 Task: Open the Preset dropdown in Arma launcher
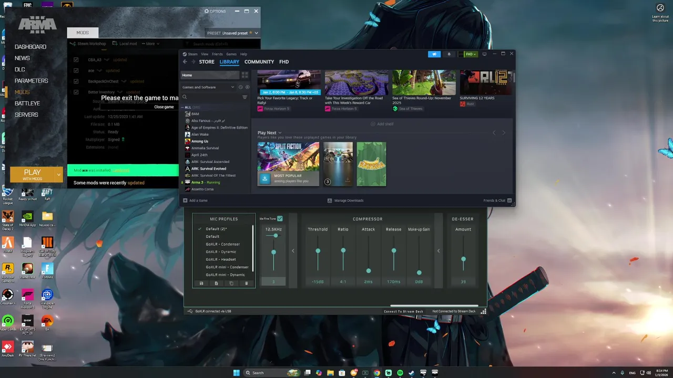coord(233,33)
